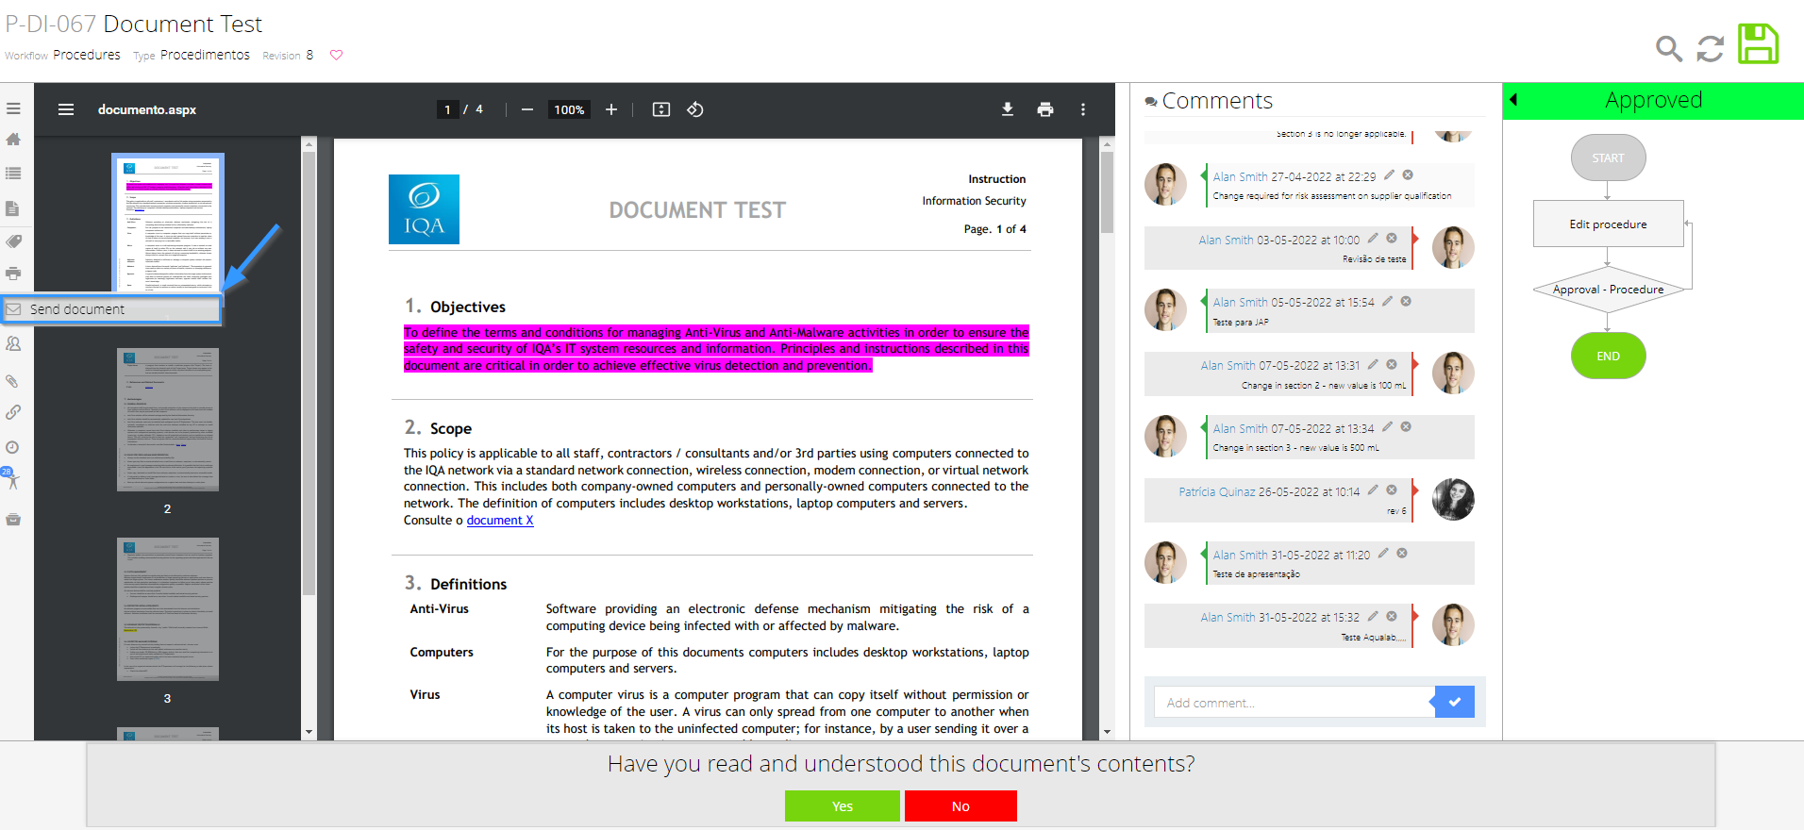Delete the 27-04-2022 at 22:29 comment
The image size is (1804, 830).
(1408, 175)
